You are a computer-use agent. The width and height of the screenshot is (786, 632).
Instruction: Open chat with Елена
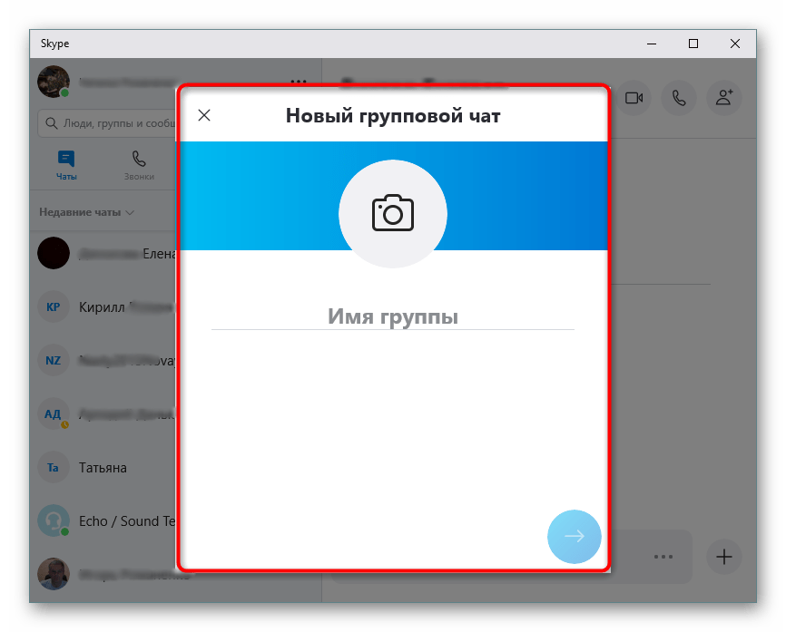103,253
